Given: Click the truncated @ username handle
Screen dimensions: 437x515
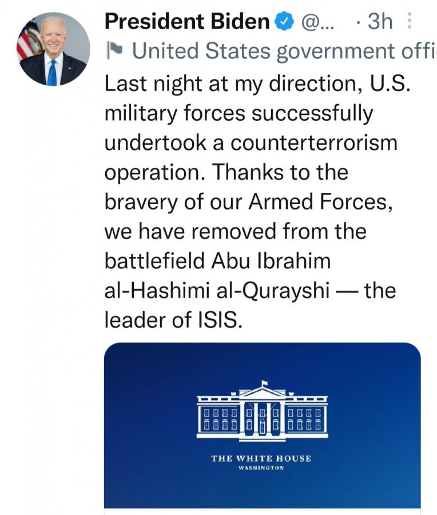Looking at the screenshot, I should [316, 22].
